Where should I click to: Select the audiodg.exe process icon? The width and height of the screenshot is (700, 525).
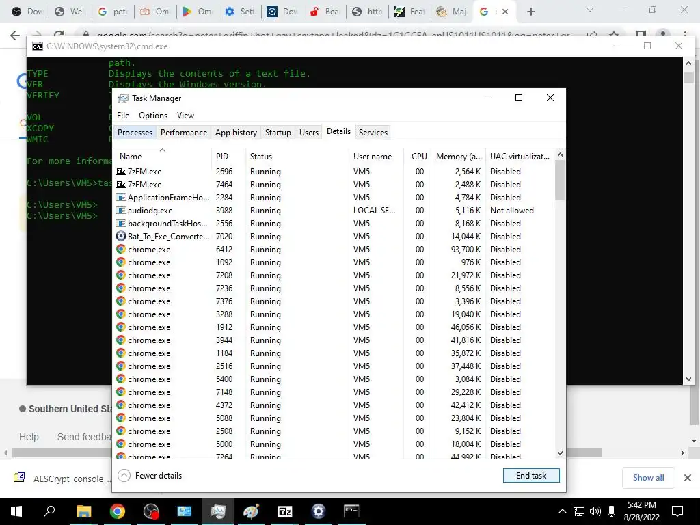pyautogui.click(x=121, y=211)
